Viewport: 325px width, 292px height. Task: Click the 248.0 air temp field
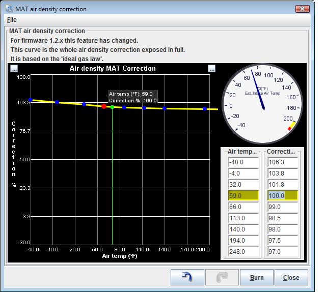tap(242, 252)
